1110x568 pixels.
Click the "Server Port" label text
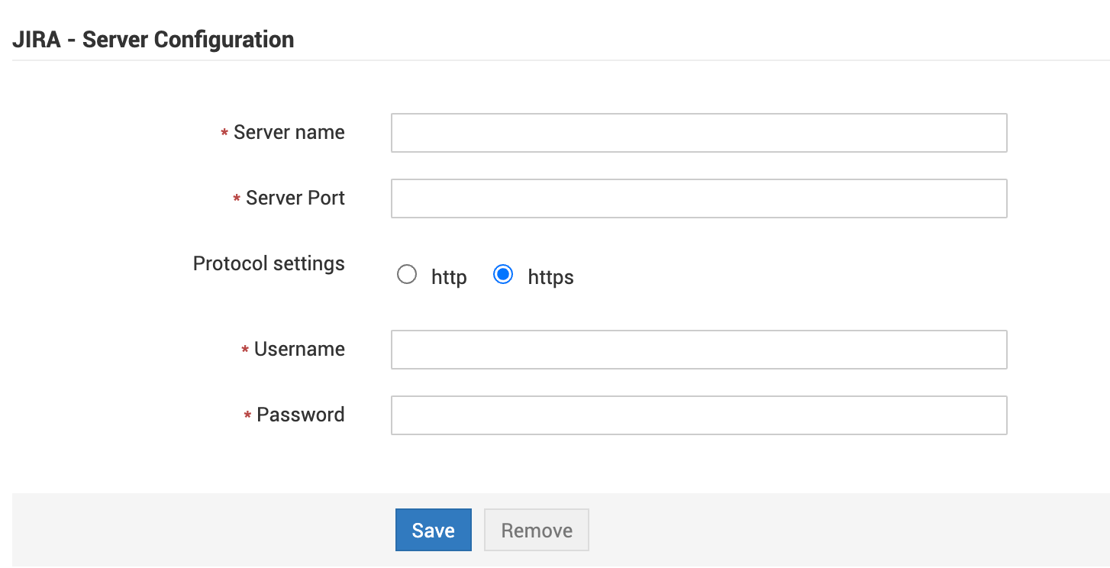point(295,198)
